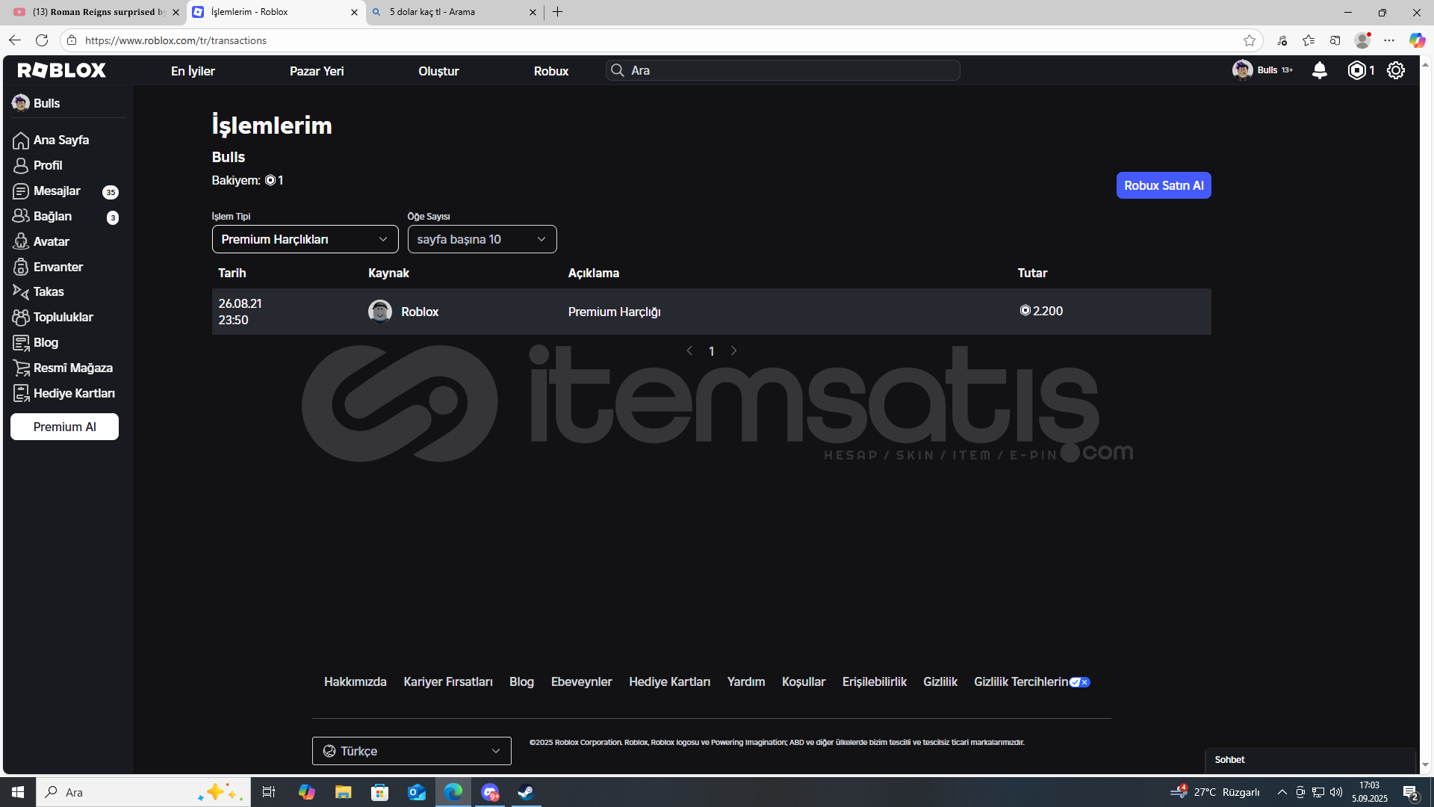Open Bulls username in sidebar
This screenshot has height=807, width=1434.
pos(46,103)
